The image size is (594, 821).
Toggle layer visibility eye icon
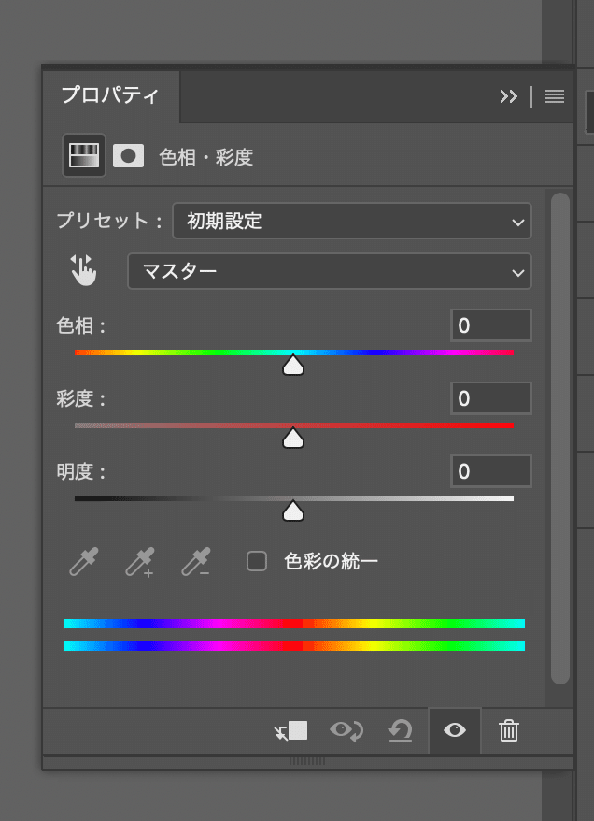tap(455, 730)
